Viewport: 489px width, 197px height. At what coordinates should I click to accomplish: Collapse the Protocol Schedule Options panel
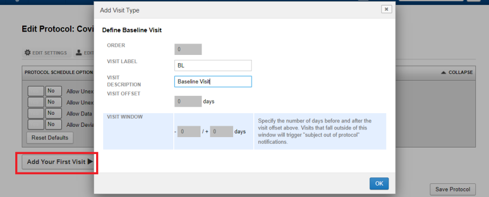(456, 72)
